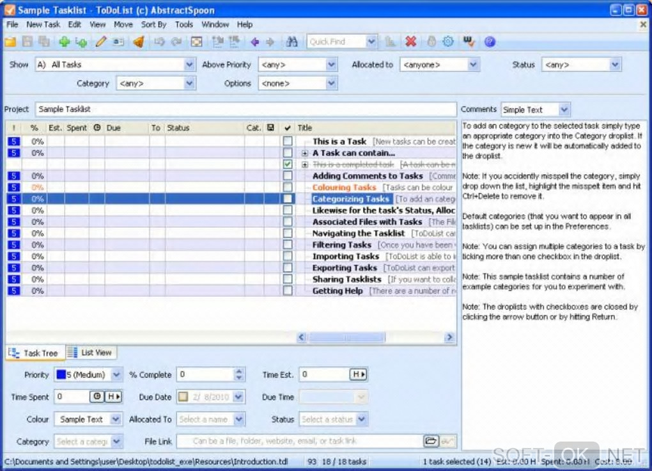Open the Sort By menu
This screenshot has width=652, height=471.
coord(153,24)
